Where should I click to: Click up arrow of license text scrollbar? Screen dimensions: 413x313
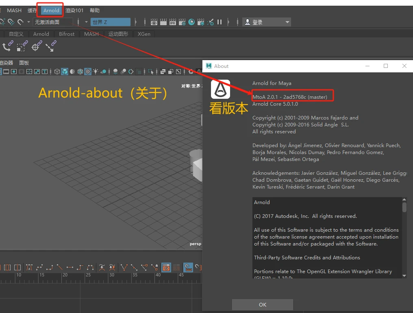click(404, 200)
